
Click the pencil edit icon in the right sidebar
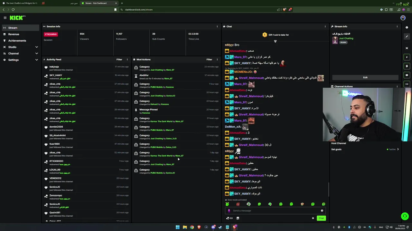(407, 37)
